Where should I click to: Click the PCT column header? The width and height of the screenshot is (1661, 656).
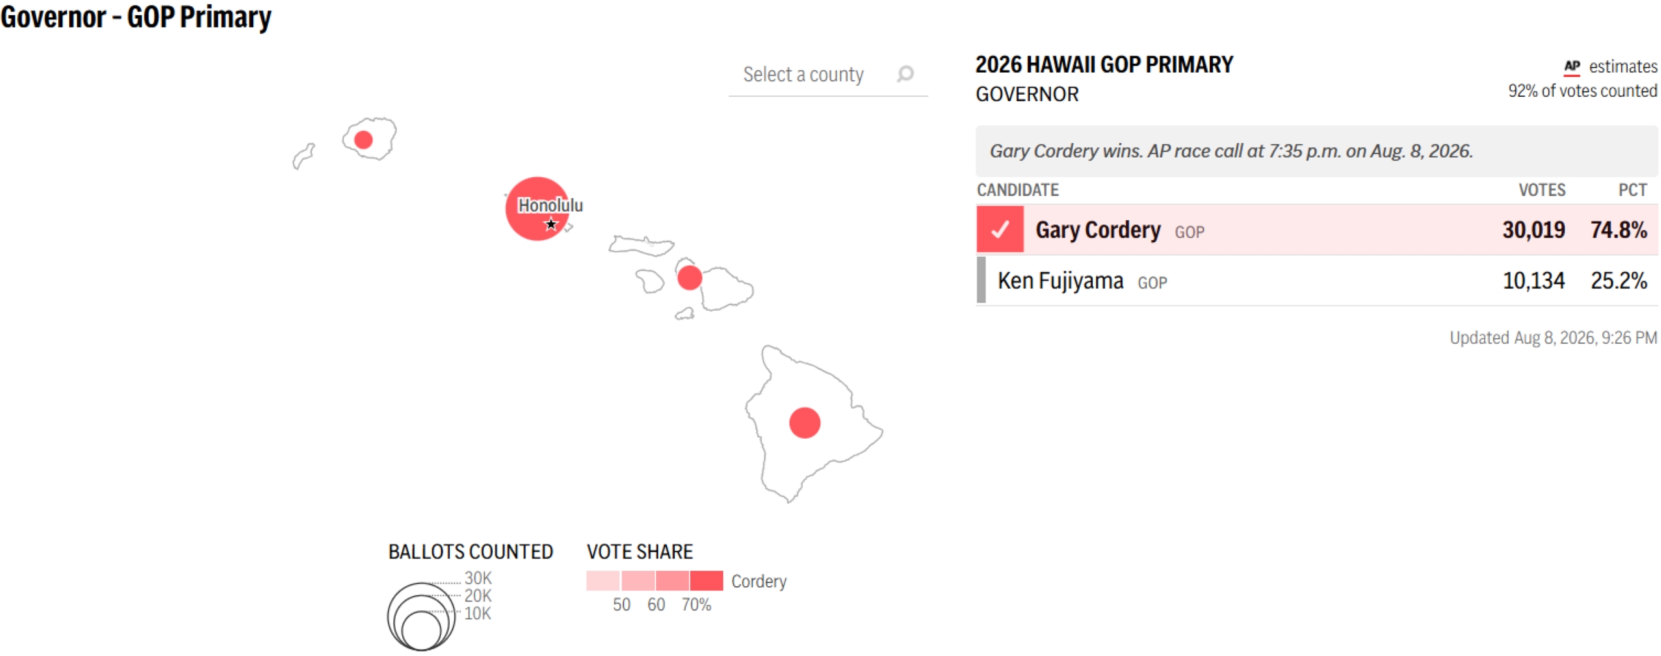[x=1633, y=190]
